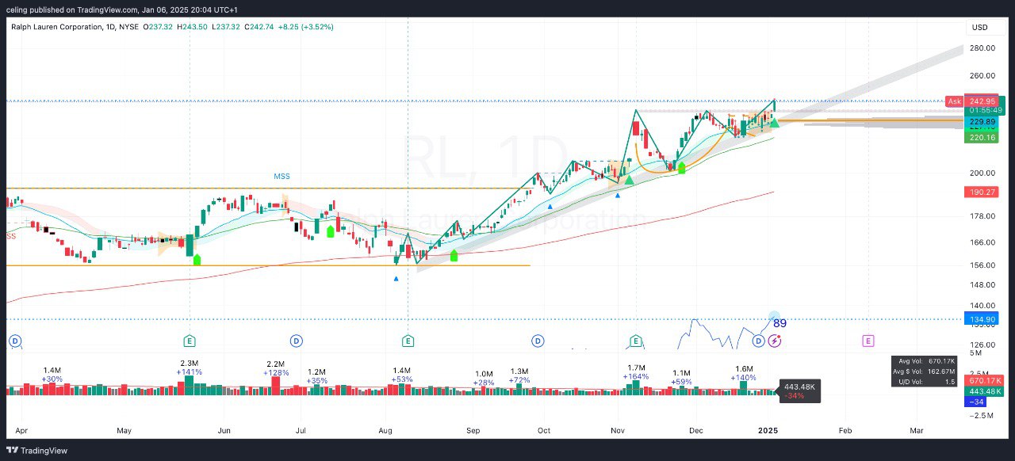This screenshot has height=461, width=1015.
Task: Click the blue 134.90 price axis label
Action: [981, 319]
